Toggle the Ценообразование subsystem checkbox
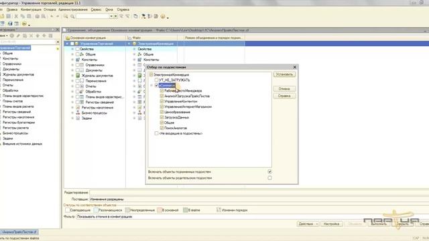 162,112
